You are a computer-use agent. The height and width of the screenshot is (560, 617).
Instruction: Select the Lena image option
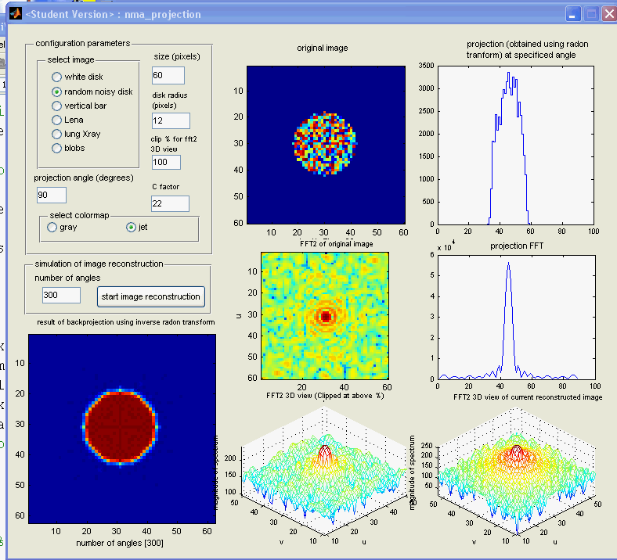coord(57,120)
